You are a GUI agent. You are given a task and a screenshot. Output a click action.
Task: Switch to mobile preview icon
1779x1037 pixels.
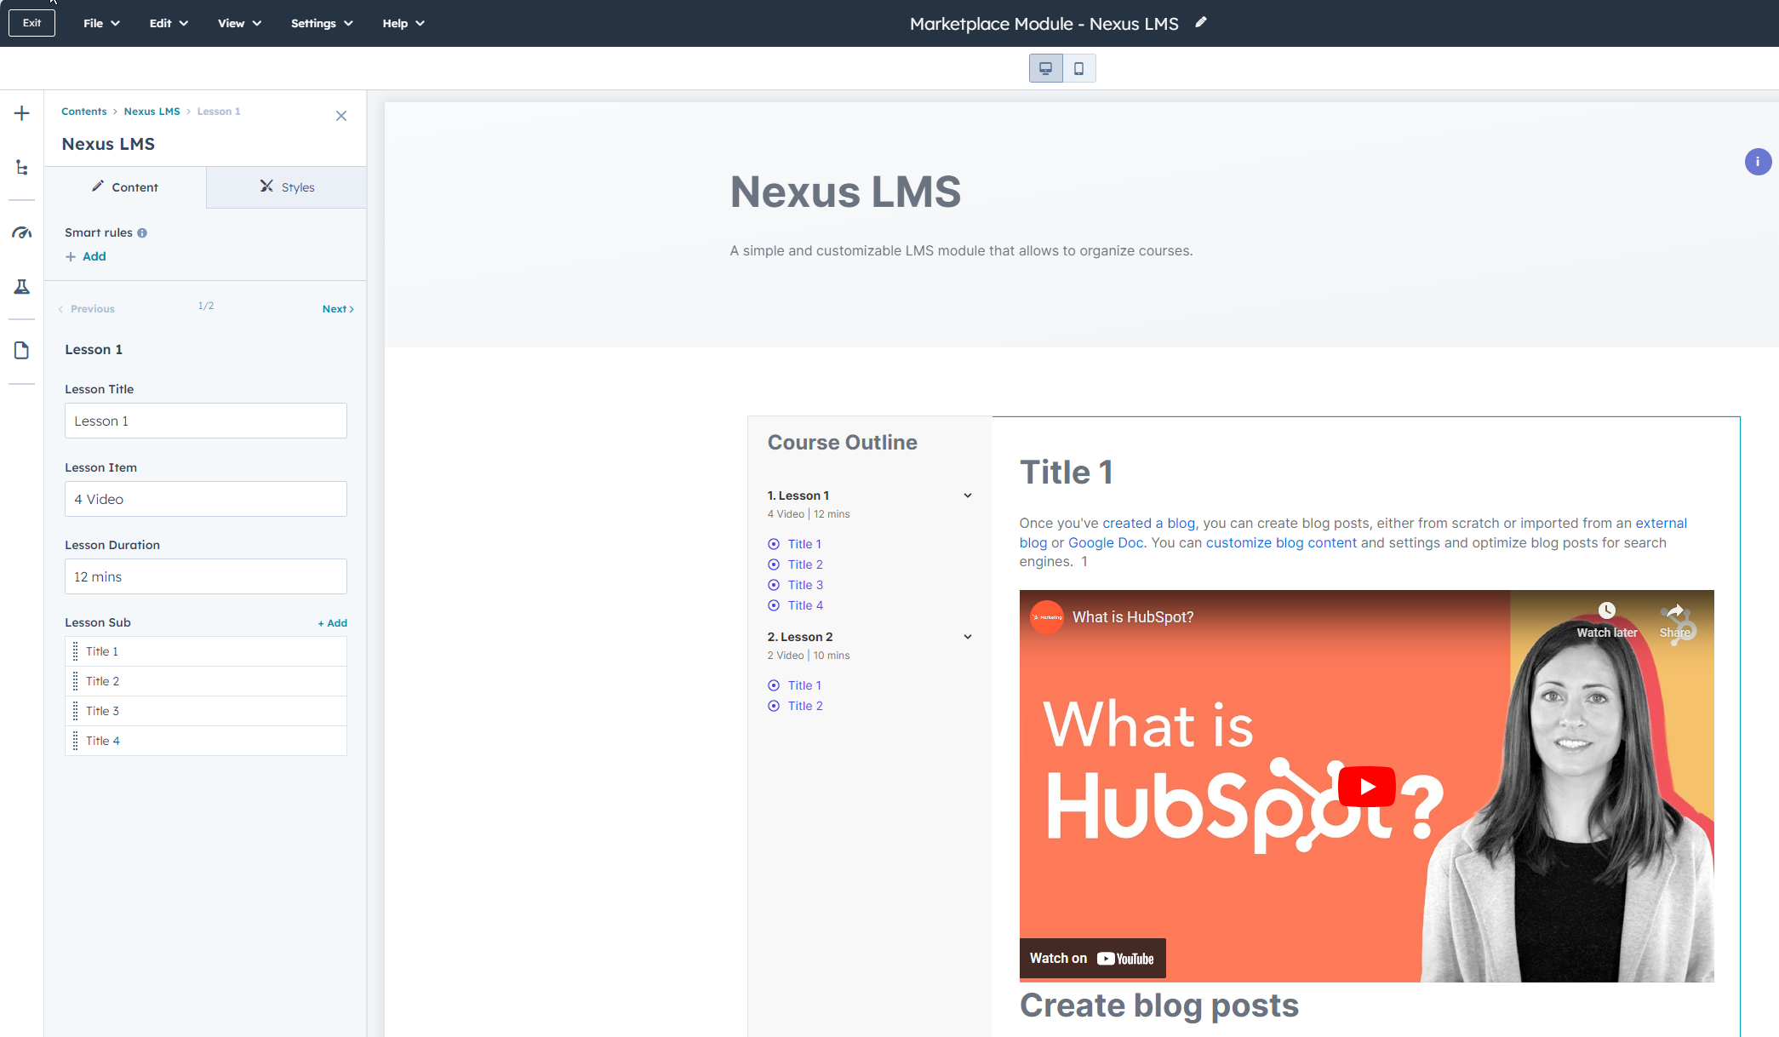[1078, 68]
